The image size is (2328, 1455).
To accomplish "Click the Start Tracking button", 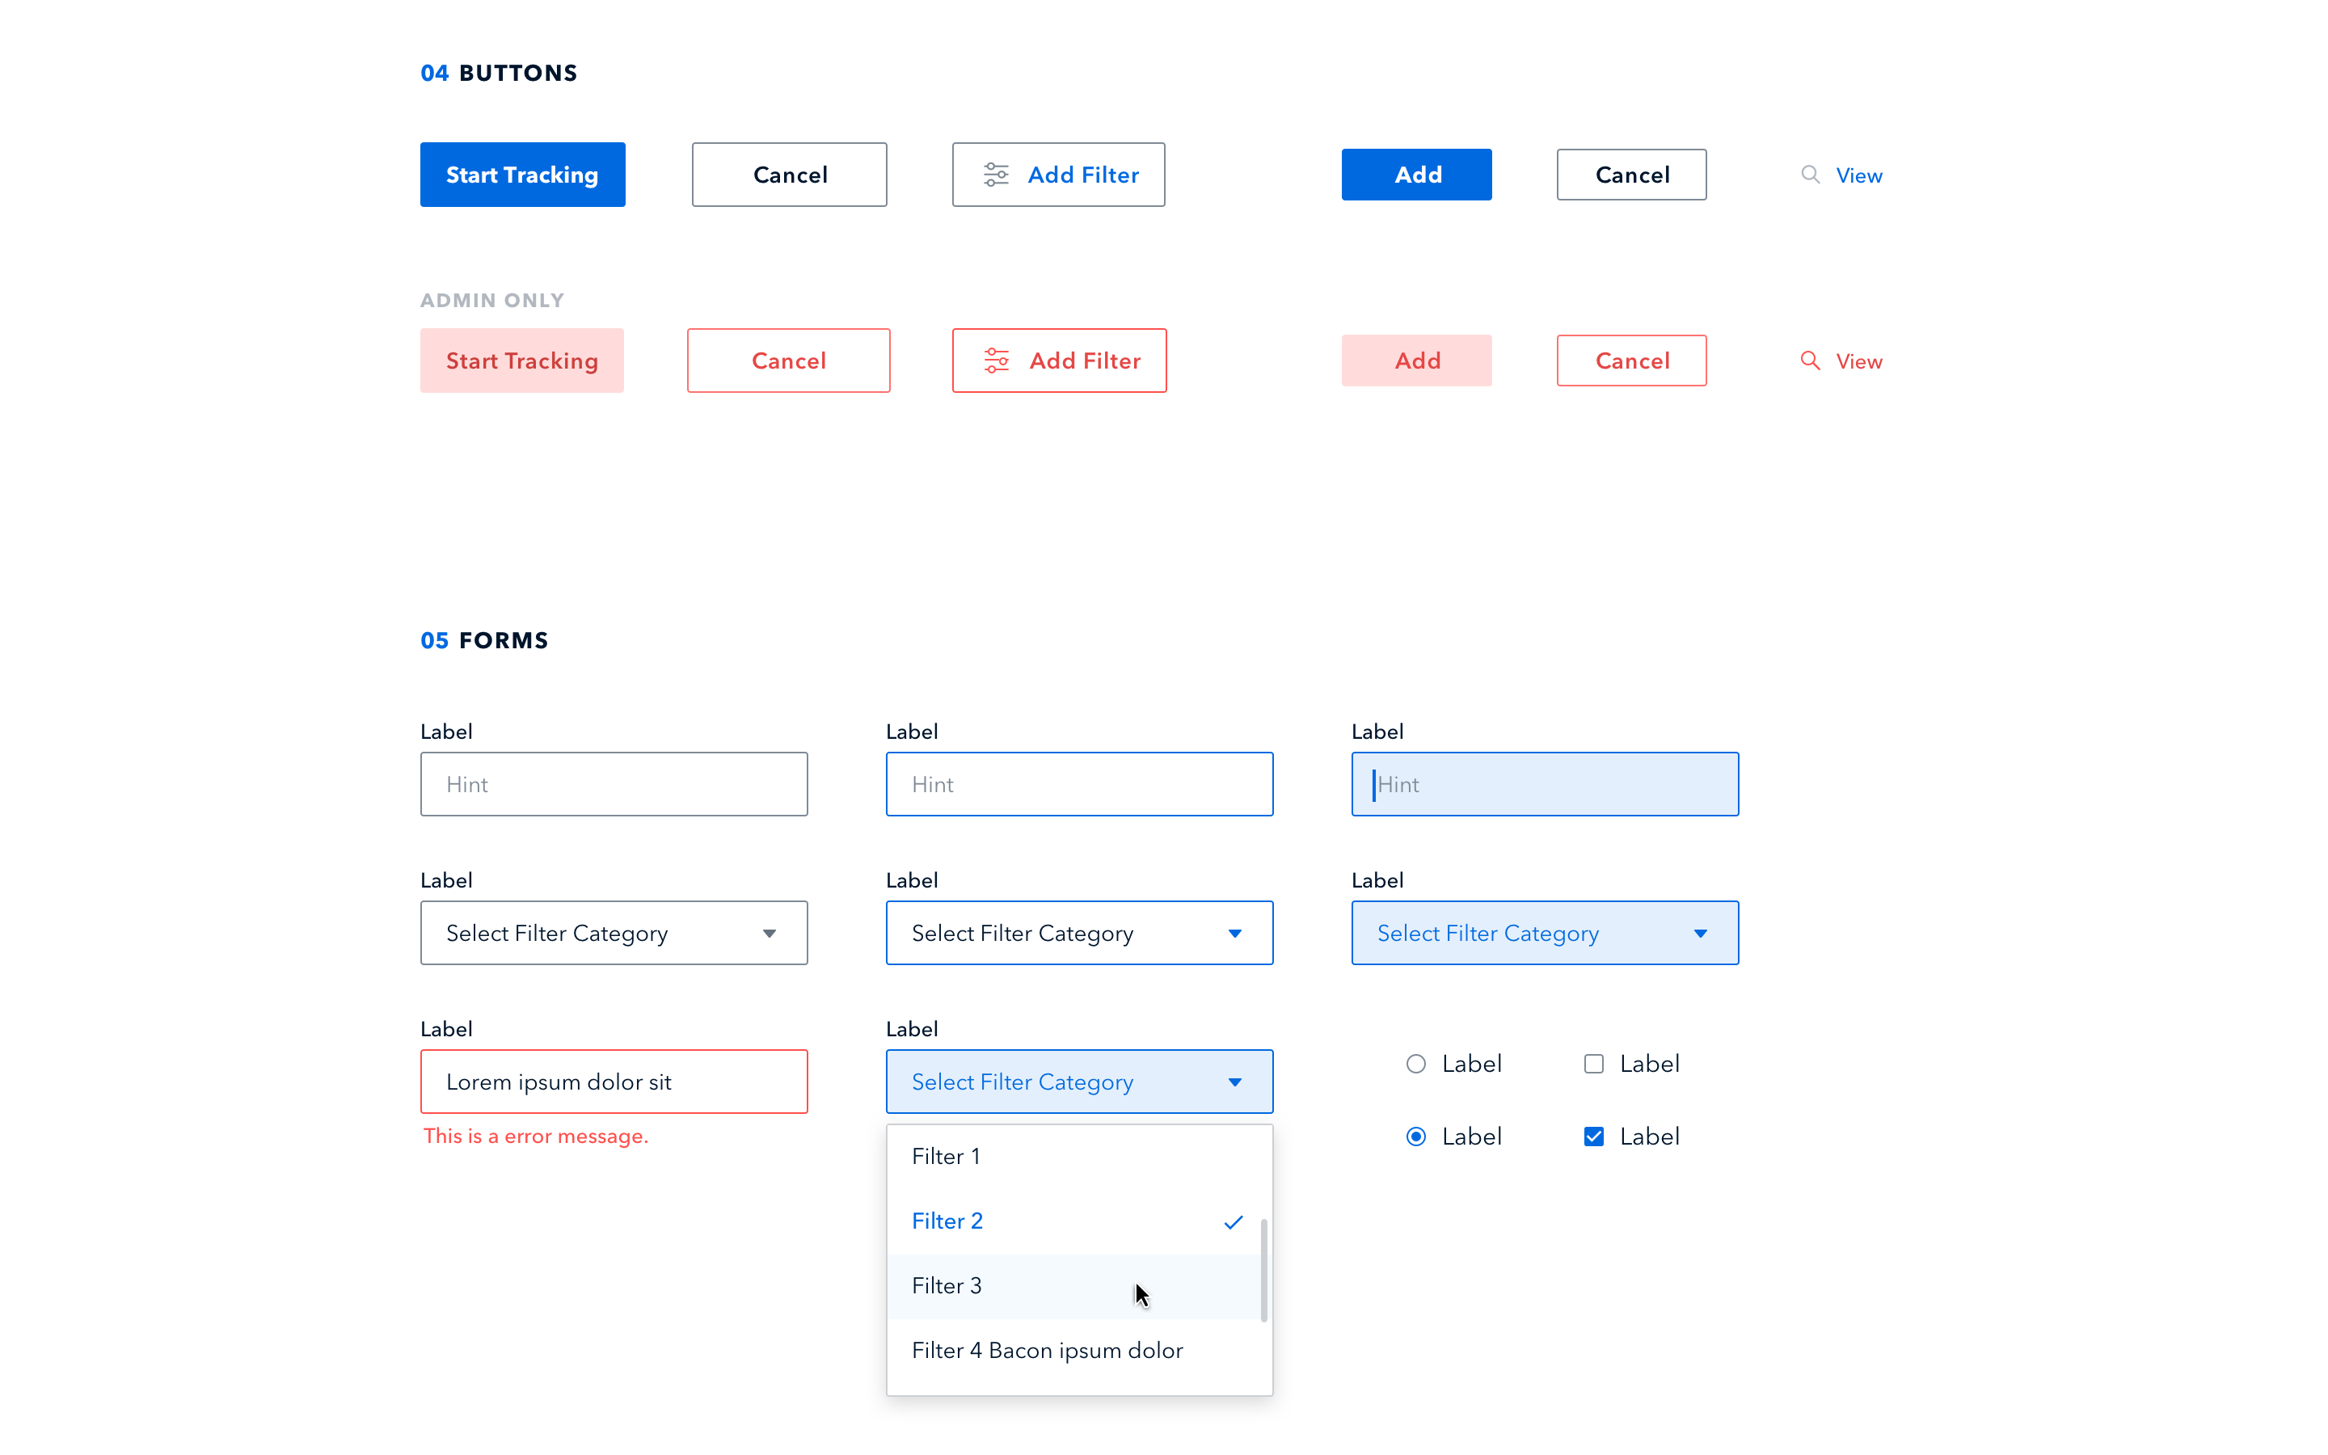I will (523, 175).
